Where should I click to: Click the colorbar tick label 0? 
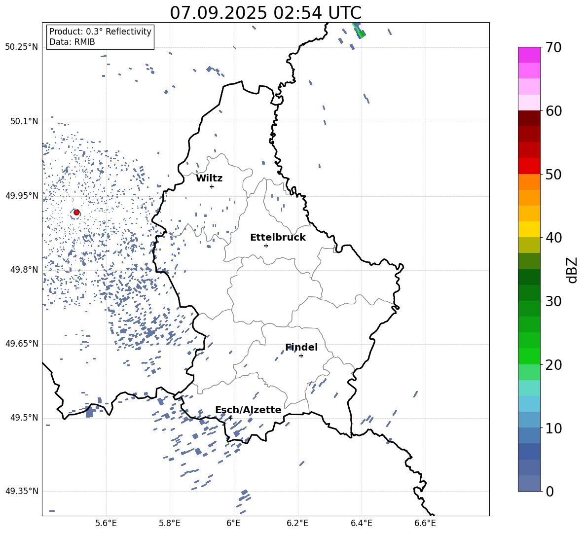pyautogui.click(x=549, y=491)
